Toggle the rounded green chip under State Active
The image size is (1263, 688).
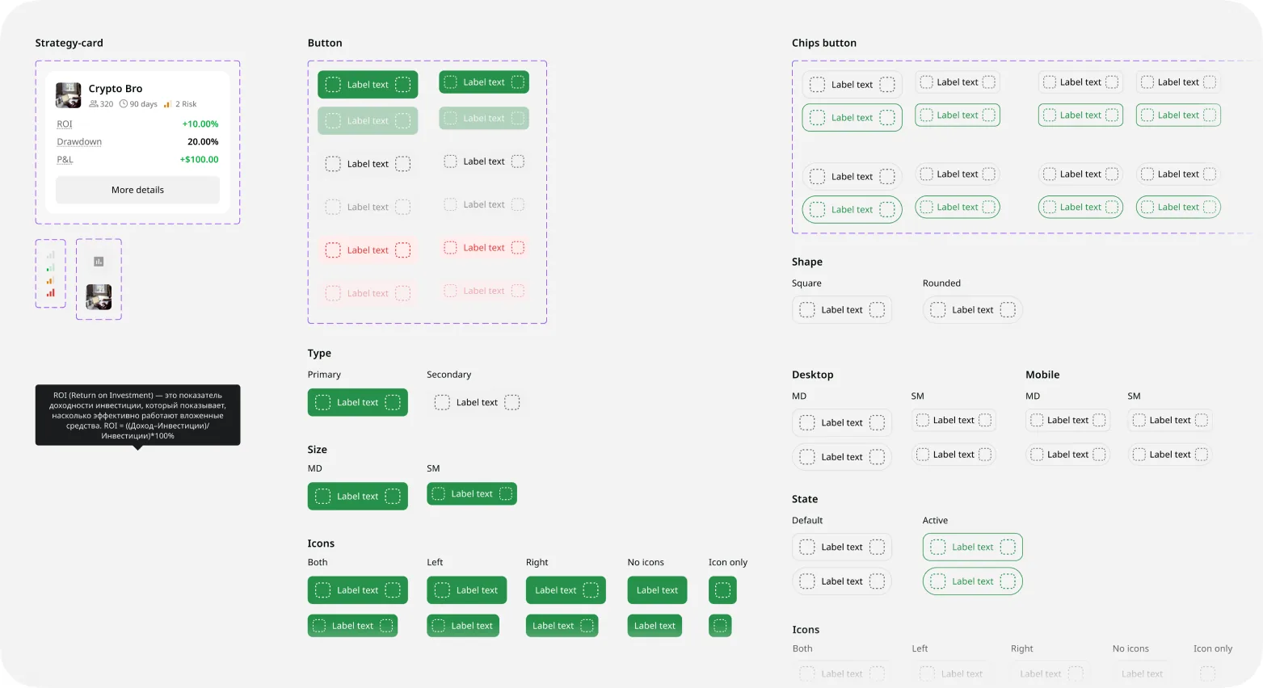[x=973, y=581]
